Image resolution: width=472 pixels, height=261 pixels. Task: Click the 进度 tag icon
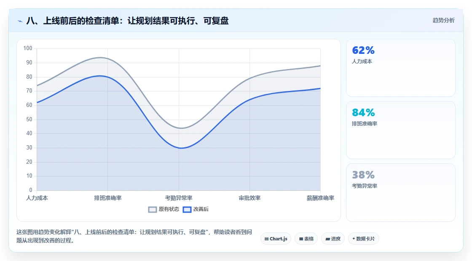328,239
